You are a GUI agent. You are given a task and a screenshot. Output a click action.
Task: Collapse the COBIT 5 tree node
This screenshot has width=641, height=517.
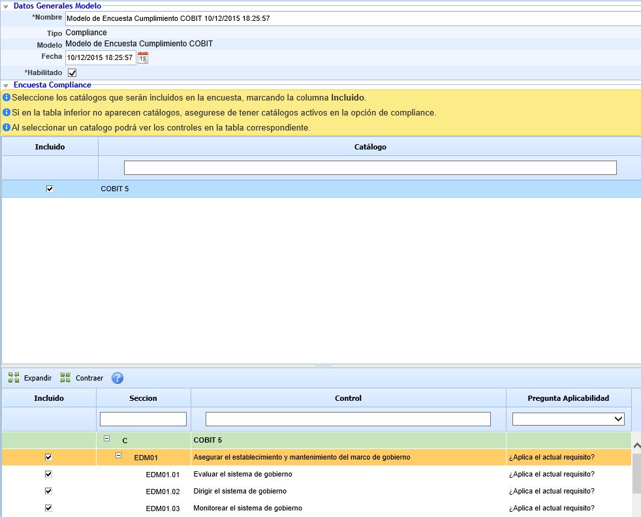[107, 439]
